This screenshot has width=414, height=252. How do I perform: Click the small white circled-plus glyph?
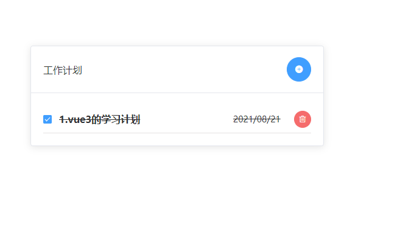click(299, 69)
